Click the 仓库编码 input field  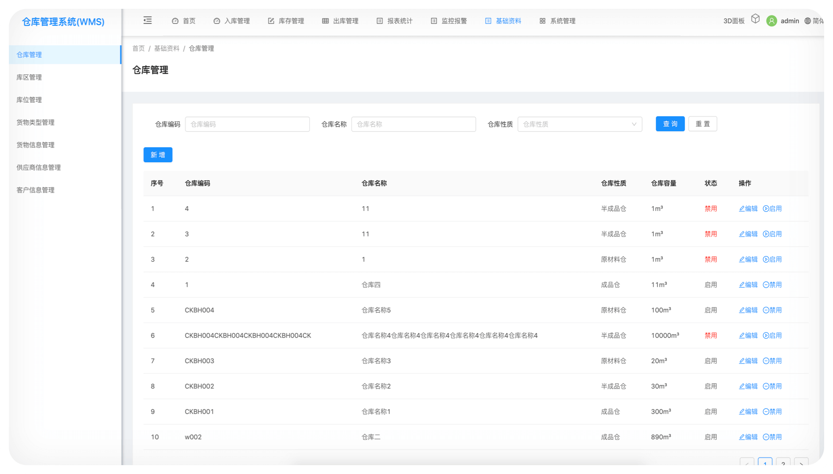coord(247,124)
